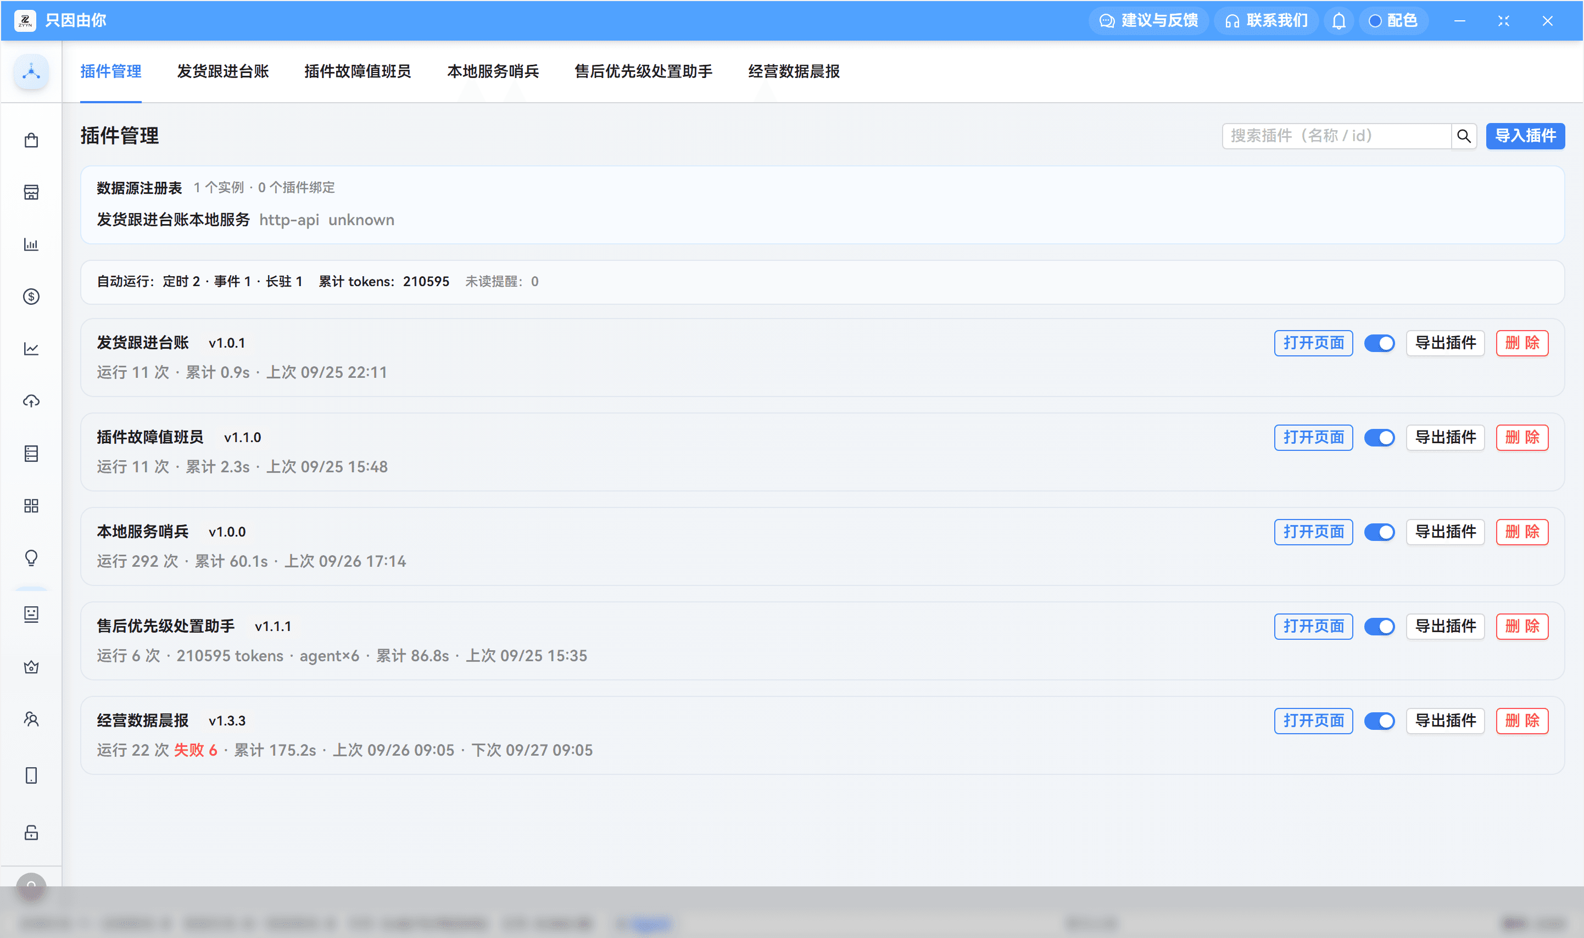Switch to the 售后优先级处置助手 tab

click(643, 71)
